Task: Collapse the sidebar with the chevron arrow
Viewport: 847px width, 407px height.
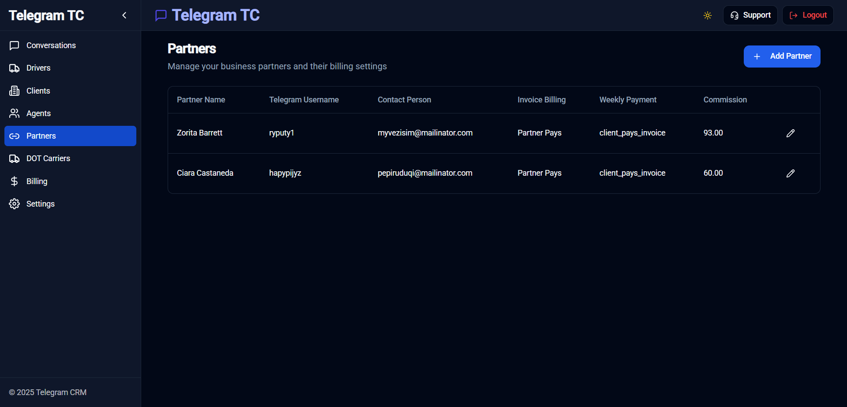Action: click(x=124, y=15)
